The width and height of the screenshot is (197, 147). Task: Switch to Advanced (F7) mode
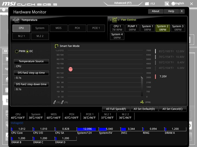point(123,3)
